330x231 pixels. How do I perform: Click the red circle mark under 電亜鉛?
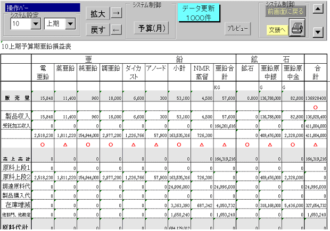[43, 144]
